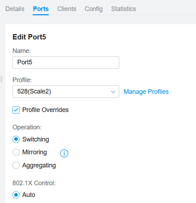The height and width of the screenshot is (203, 196).
Task: Click the Operation: section label
Action: (27, 127)
